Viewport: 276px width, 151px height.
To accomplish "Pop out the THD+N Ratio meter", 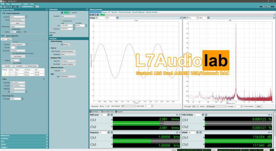I will coord(269,115).
